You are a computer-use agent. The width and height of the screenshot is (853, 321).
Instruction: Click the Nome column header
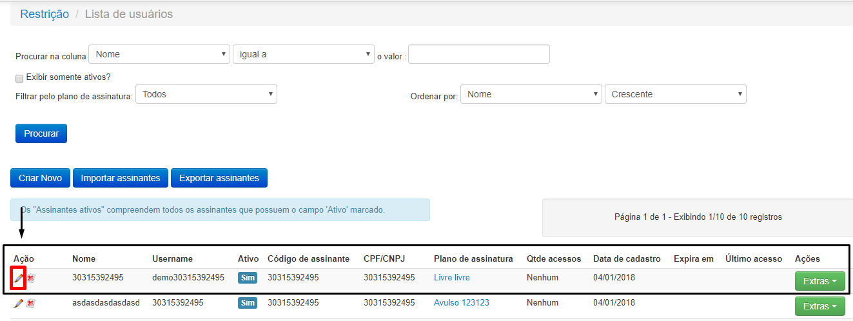[84, 259]
